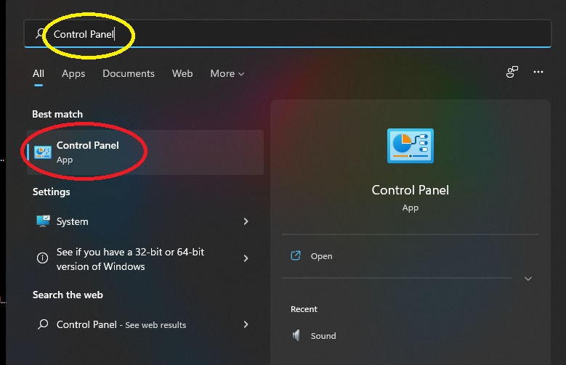Click the Search the web heading
The image size is (566, 365).
[68, 295]
